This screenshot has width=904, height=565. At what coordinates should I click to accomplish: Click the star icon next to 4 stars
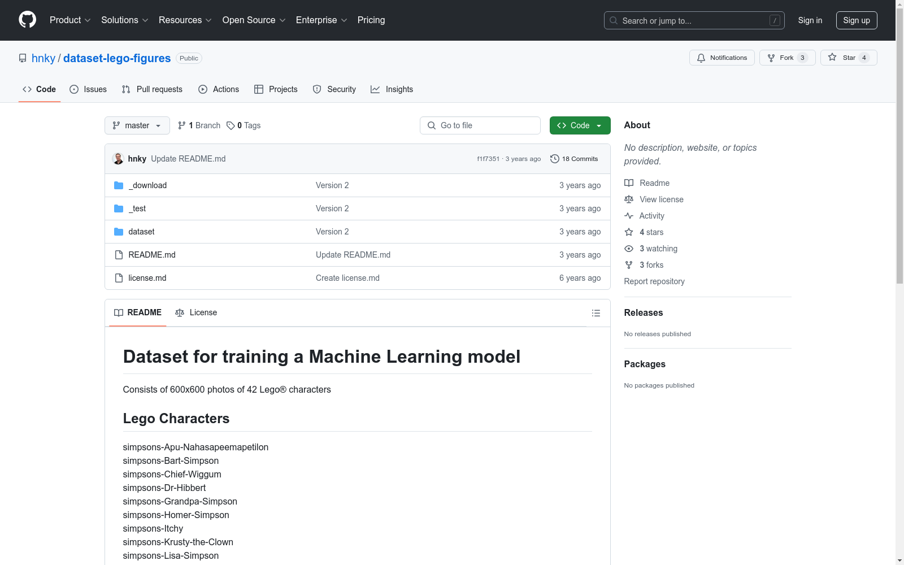tap(629, 232)
